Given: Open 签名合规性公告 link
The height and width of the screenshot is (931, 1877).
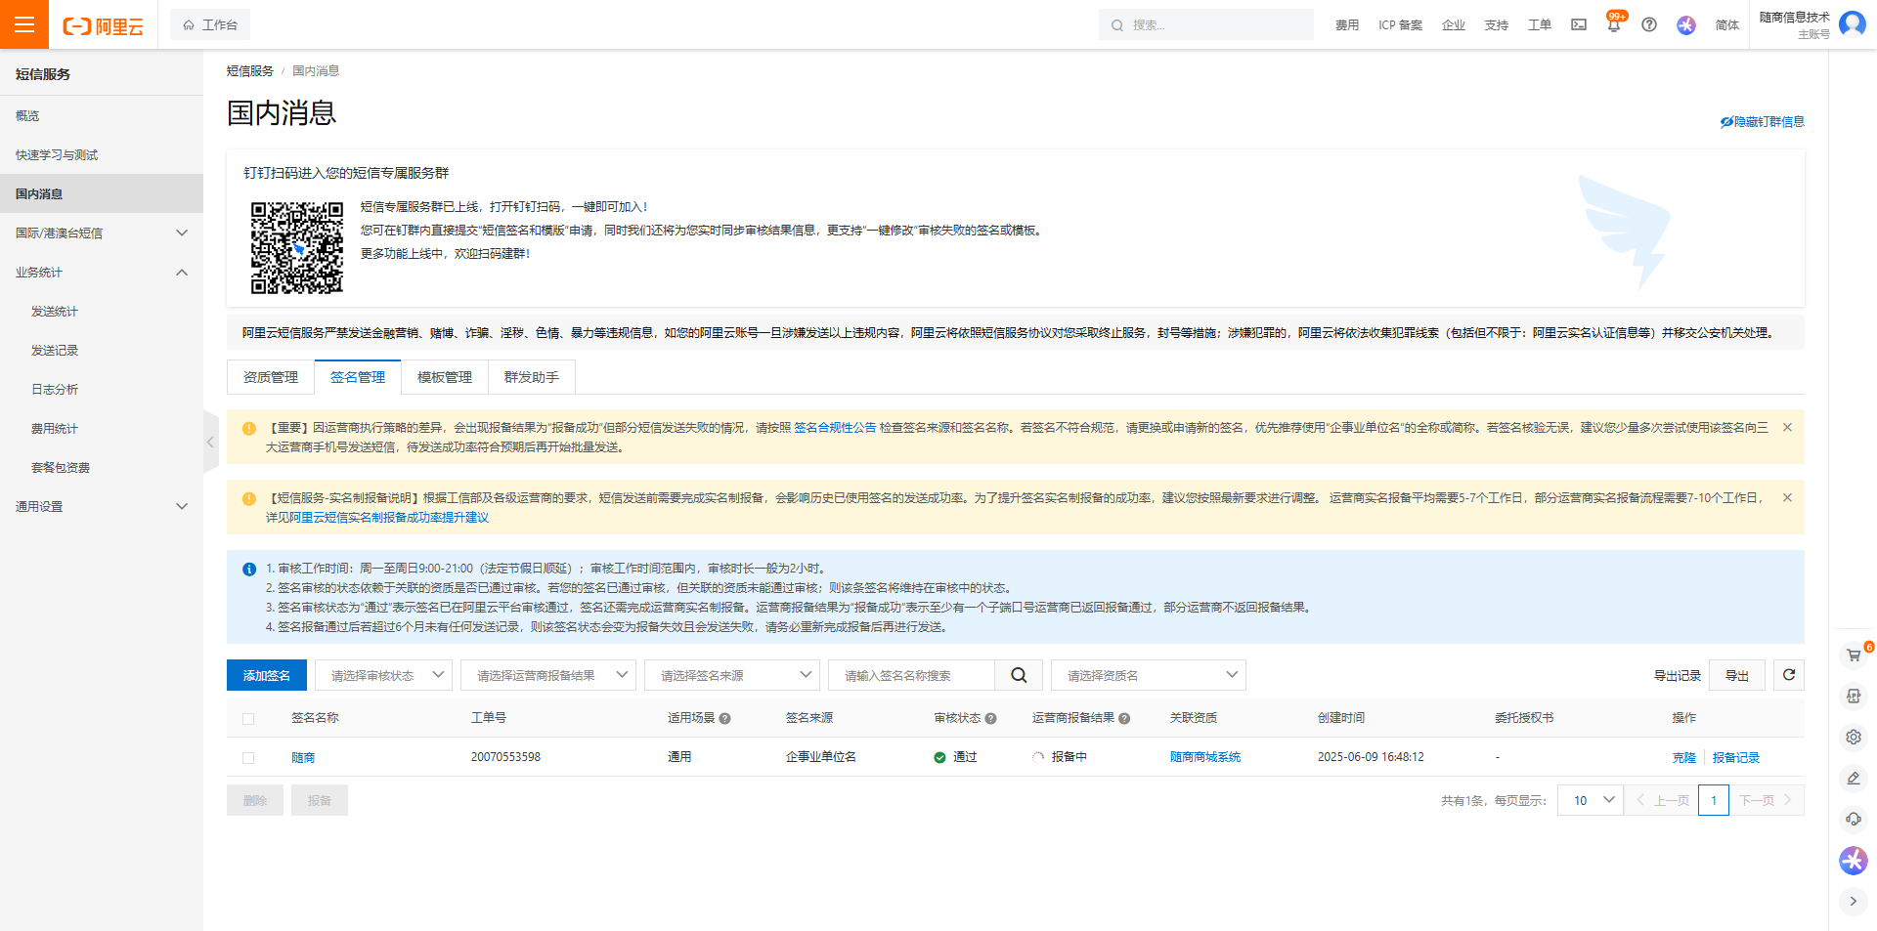Looking at the screenshot, I should click(835, 427).
